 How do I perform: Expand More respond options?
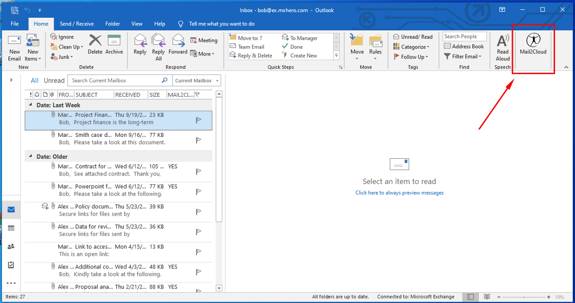click(203, 54)
